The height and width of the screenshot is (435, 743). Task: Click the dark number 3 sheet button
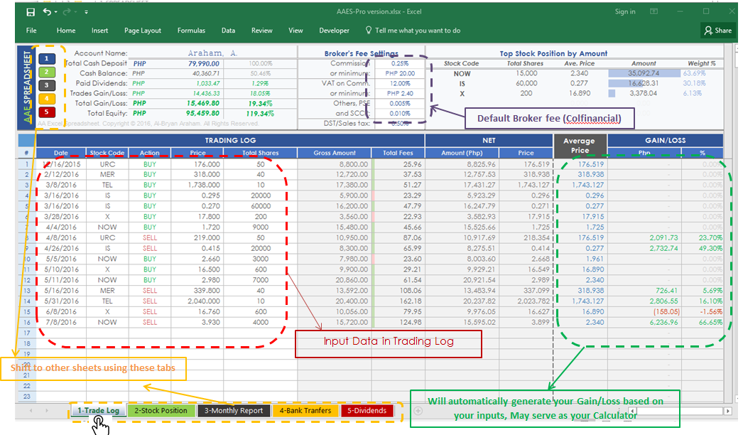pos(46,85)
